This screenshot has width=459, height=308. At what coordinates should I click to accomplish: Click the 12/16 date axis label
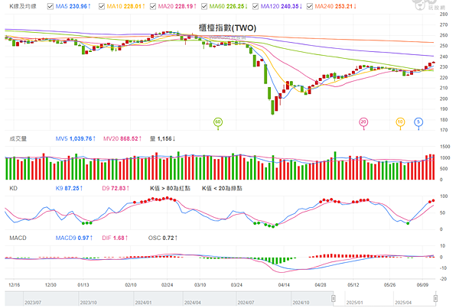click(15, 284)
